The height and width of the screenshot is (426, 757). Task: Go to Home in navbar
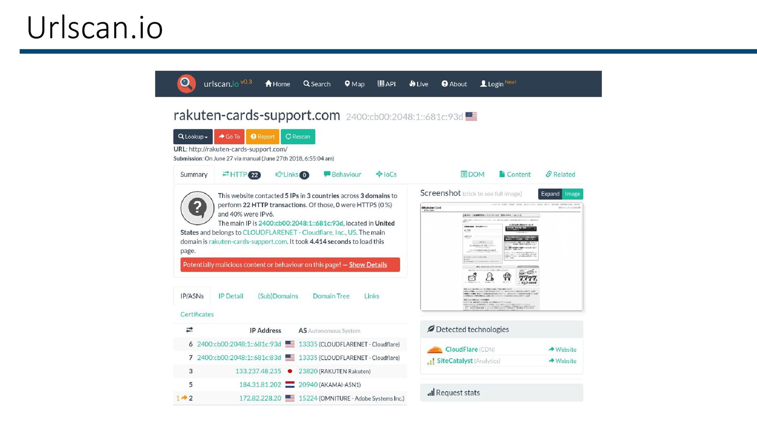[278, 84]
